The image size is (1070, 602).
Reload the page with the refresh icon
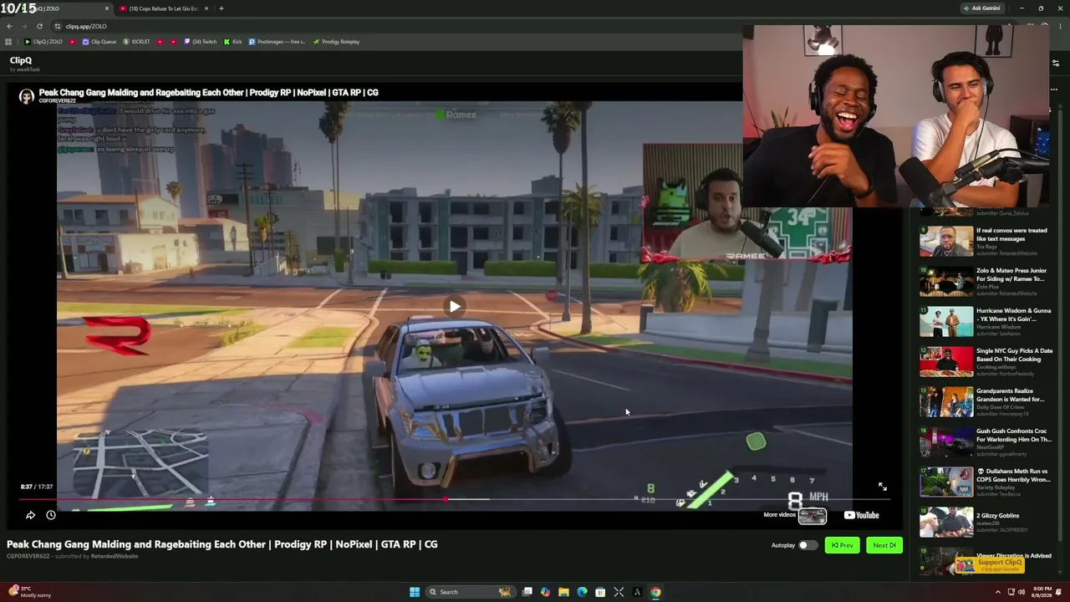pos(39,26)
